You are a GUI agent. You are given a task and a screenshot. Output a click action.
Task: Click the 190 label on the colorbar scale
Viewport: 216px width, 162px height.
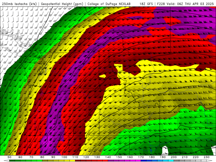[163, 157]
